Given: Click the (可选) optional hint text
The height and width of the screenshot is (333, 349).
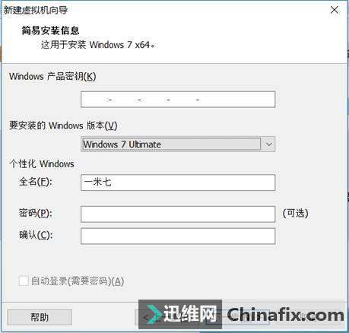Looking at the screenshot, I should click(x=296, y=213).
